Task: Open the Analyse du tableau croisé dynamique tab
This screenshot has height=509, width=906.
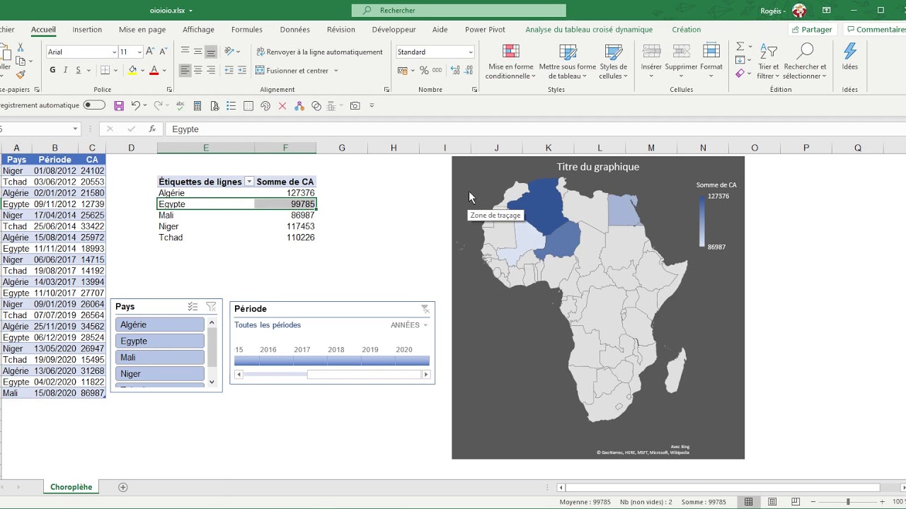Action: (x=589, y=30)
